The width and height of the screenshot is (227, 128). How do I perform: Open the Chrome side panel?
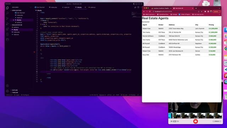click(208, 11)
